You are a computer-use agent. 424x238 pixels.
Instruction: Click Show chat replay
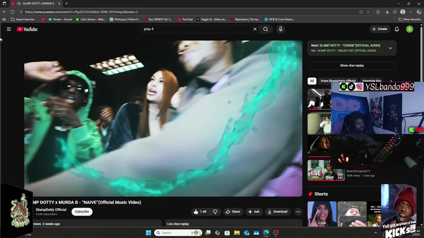(352, 65)
